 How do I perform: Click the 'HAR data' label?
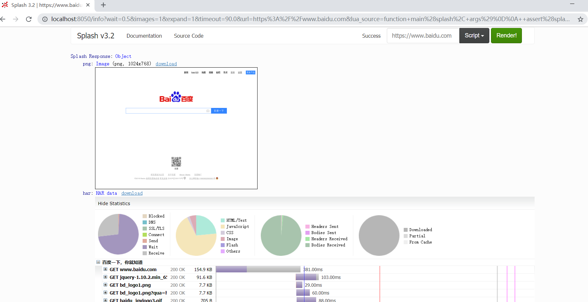[106, 193]
